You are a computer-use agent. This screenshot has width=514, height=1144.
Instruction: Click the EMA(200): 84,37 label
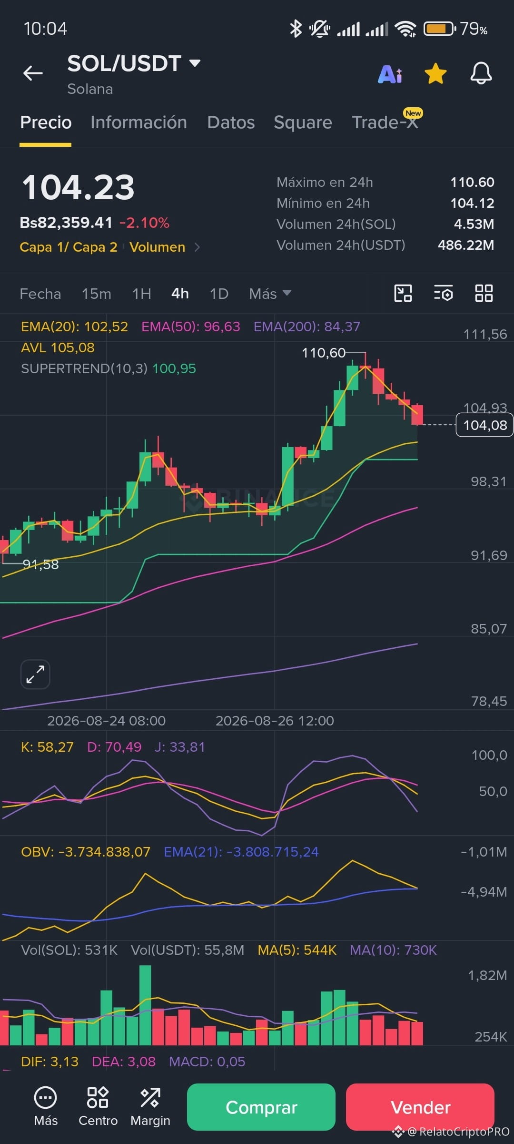tap(307, 327)
